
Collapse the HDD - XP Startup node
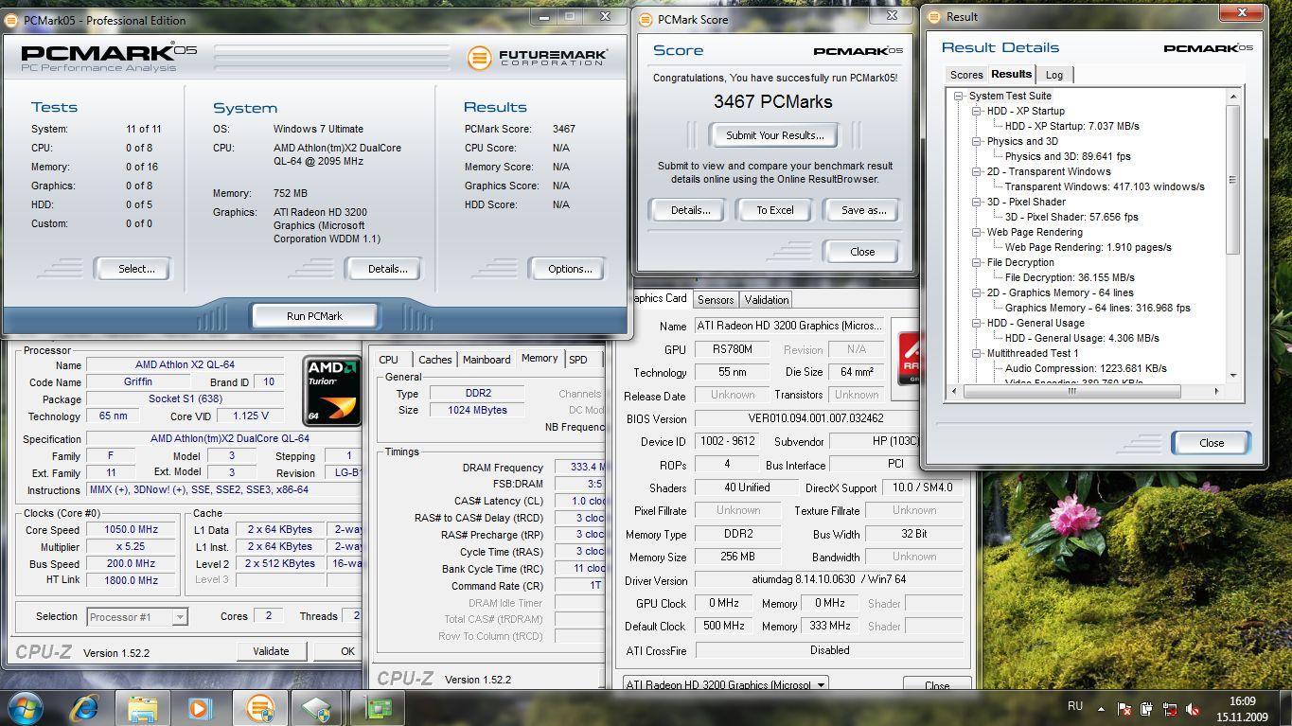(977, 111)
